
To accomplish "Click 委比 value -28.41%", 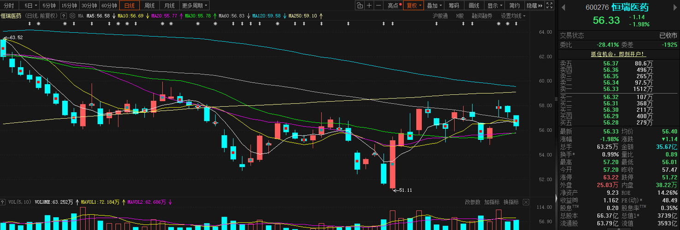I will (x=608, y=45).
